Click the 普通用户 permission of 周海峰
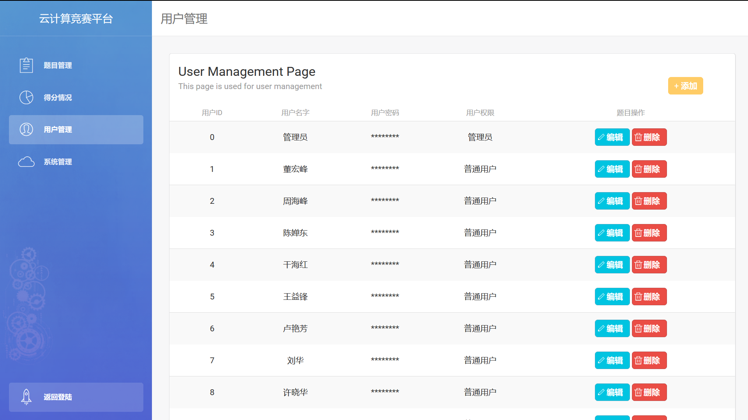This screenshot has width=748, height=420. (x=480, y=201)
